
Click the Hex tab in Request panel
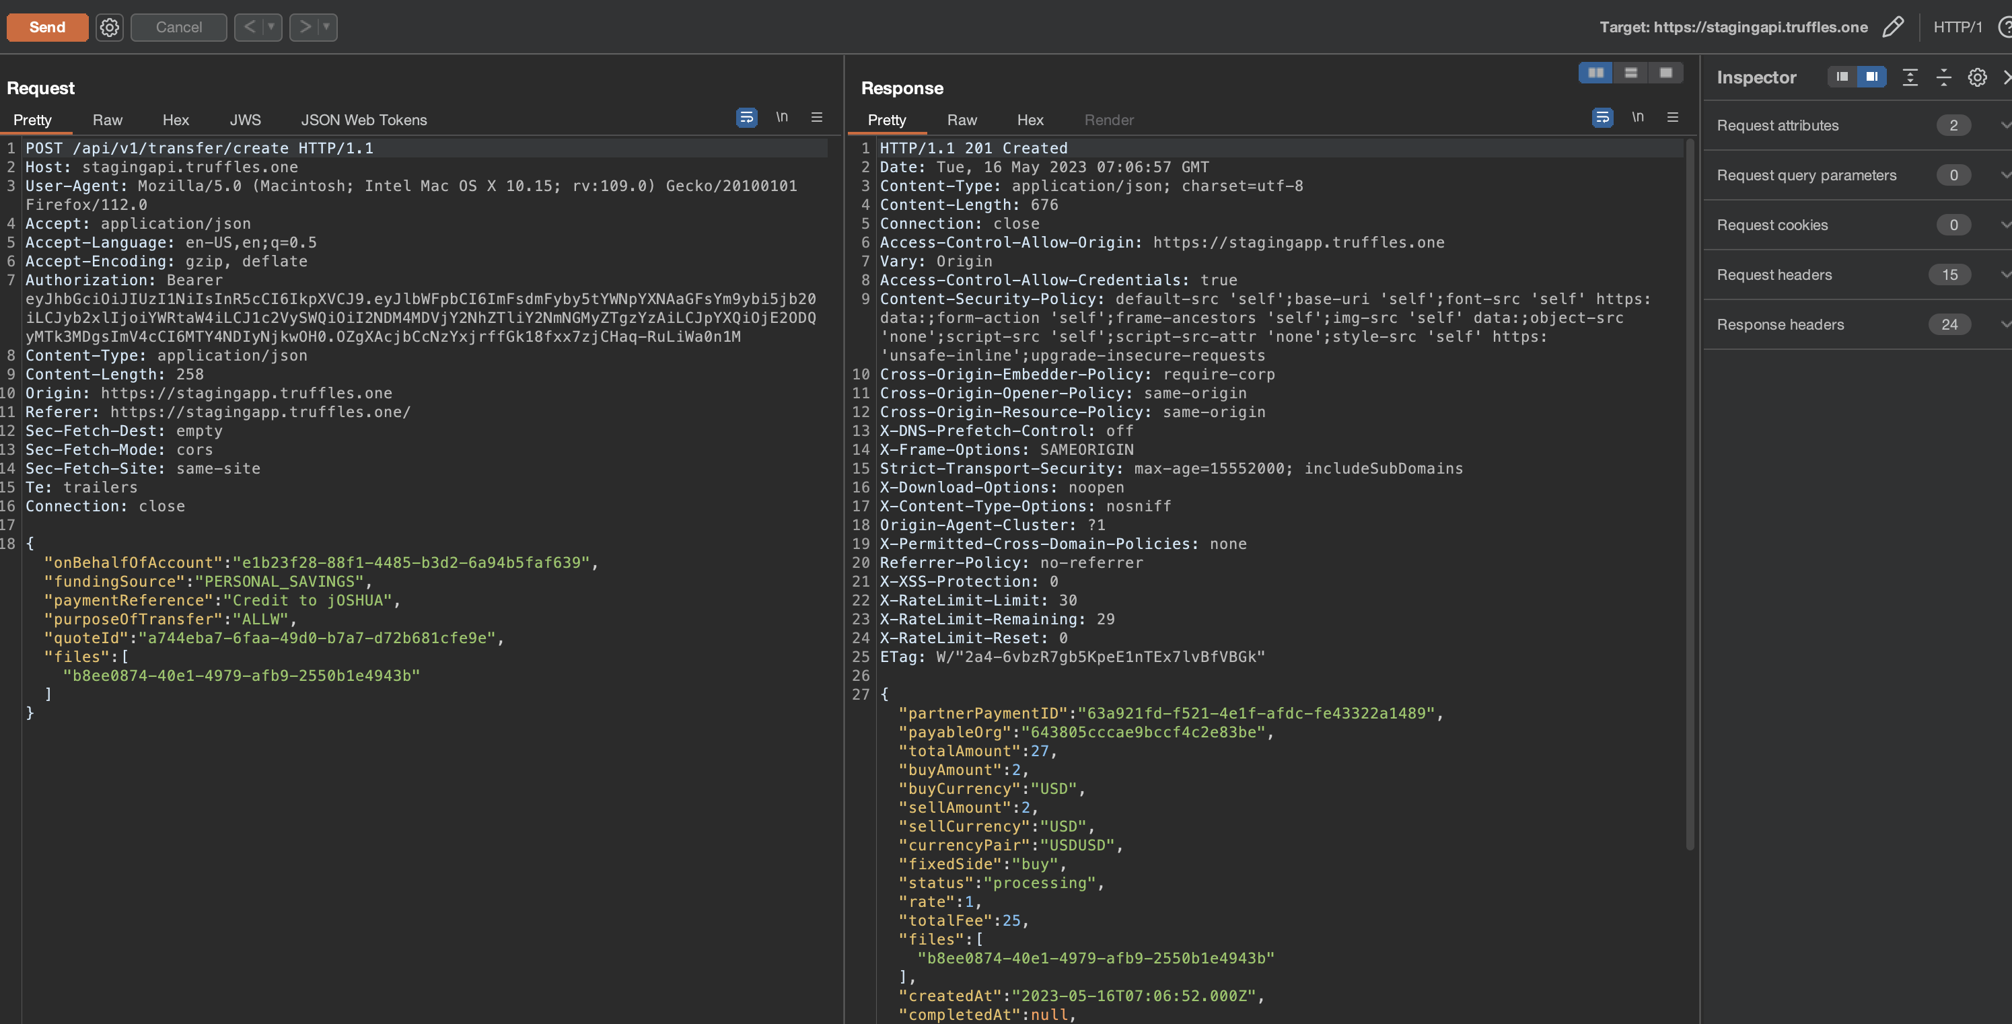click(x=175, y=119)
